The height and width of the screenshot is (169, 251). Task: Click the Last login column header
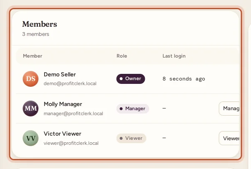[174, 56]
